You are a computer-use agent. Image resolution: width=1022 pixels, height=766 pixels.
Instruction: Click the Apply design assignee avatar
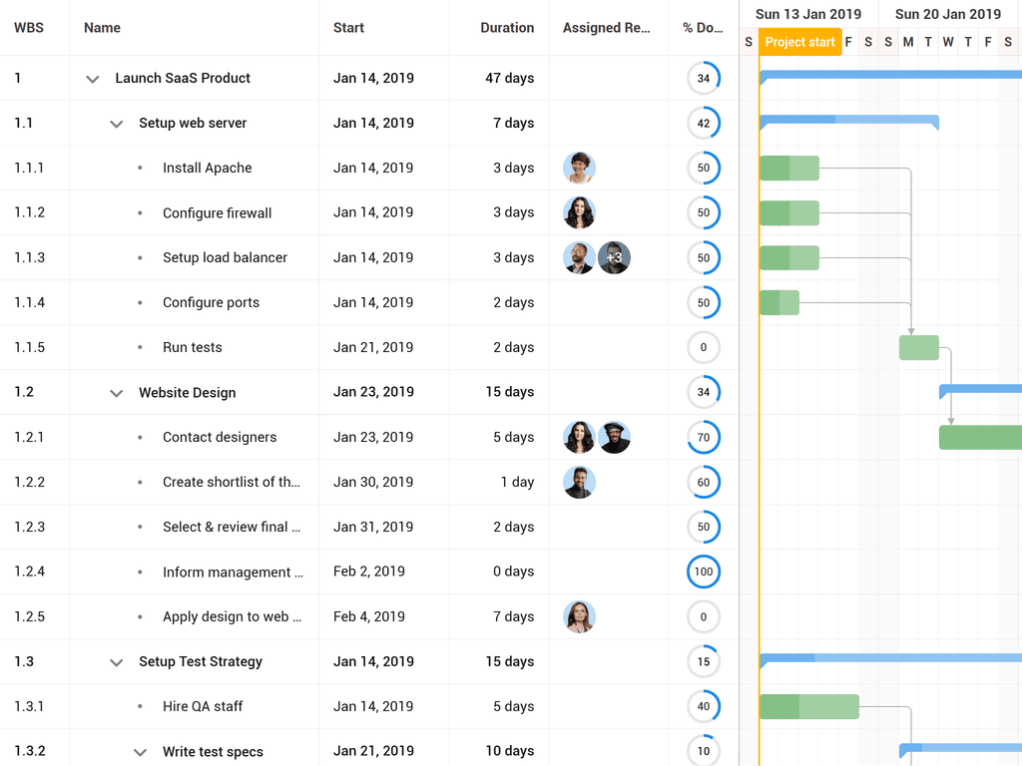tap(579, 616)
